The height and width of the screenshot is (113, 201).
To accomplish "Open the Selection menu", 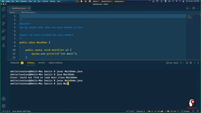I will (24, 1).
